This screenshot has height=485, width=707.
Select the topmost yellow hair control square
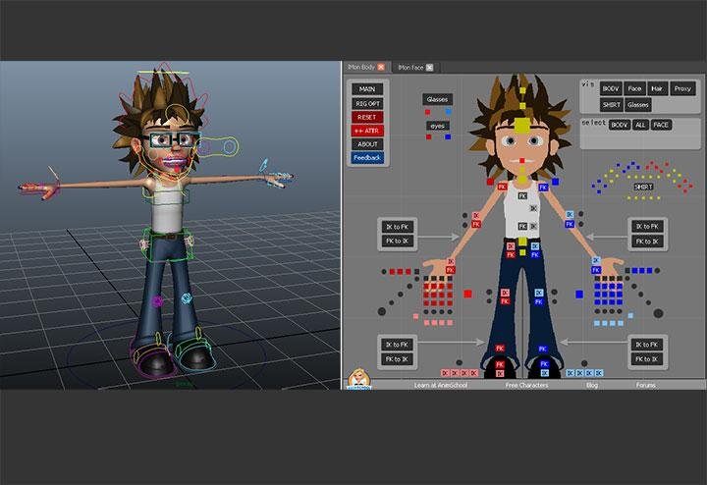pos(522,90)
